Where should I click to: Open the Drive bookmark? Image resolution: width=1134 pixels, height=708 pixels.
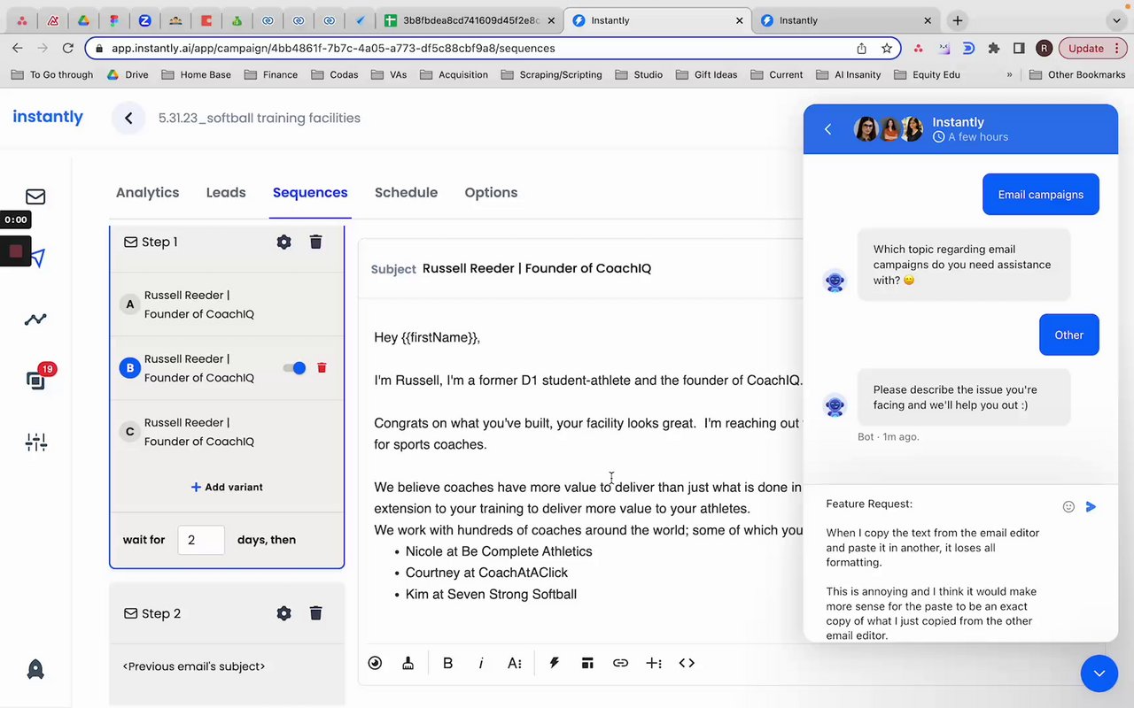tap(128, 74)
